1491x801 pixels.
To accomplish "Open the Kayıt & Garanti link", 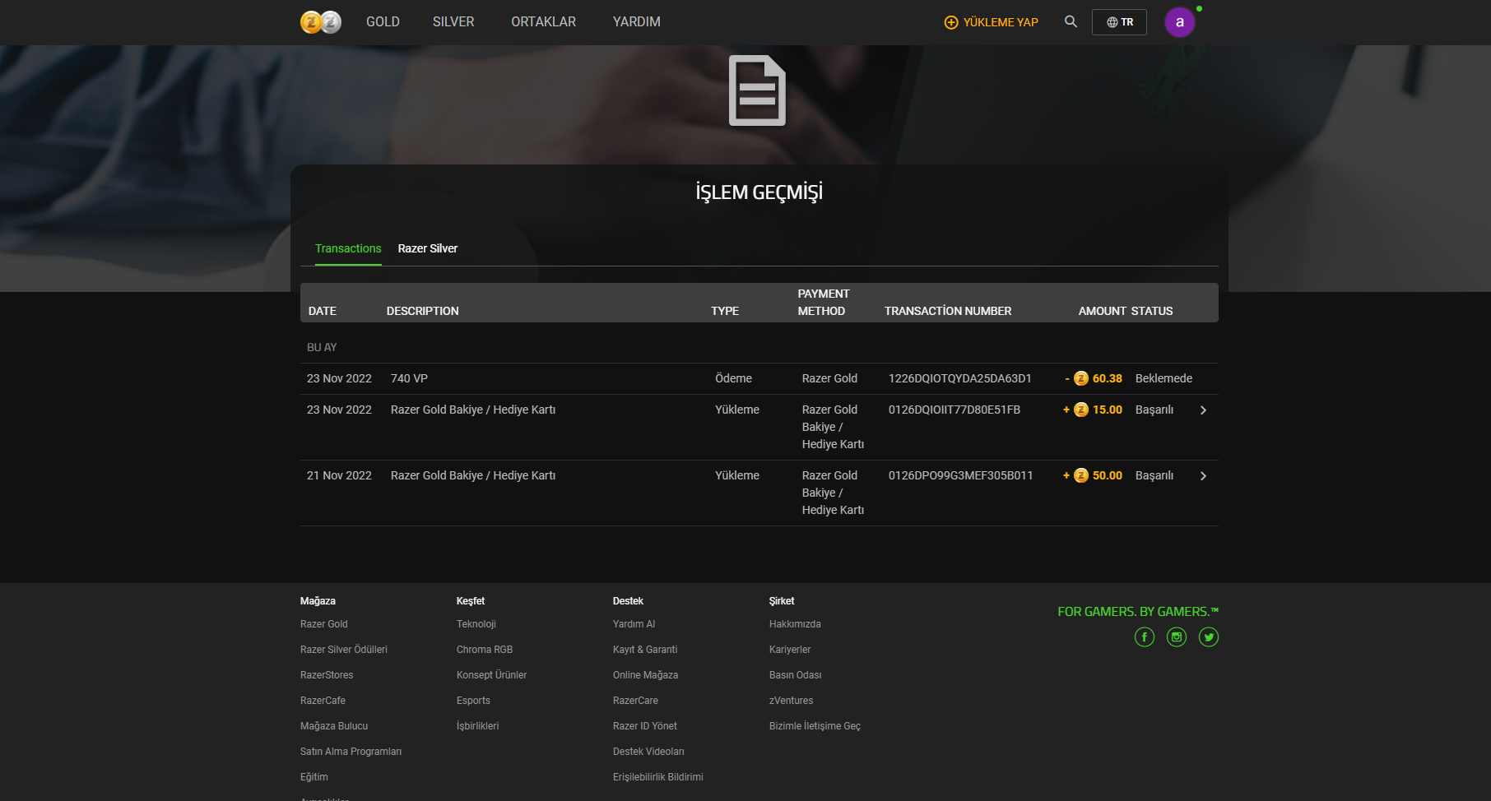I will pyautogui.click(x=645, y=650).
